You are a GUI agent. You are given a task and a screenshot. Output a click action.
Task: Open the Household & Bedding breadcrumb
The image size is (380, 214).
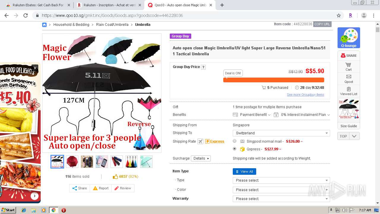(x=71, y=25)
